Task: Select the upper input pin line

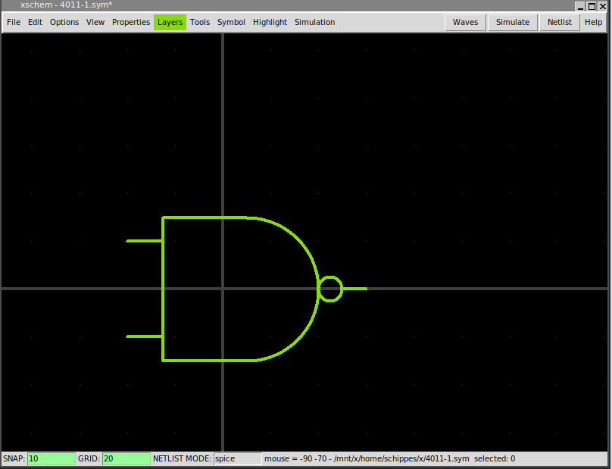Action: point(144,241)
